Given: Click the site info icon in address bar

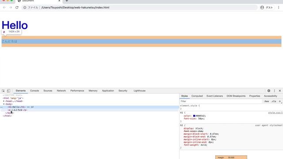Looking at the screenshot, I should click(25, 8).
